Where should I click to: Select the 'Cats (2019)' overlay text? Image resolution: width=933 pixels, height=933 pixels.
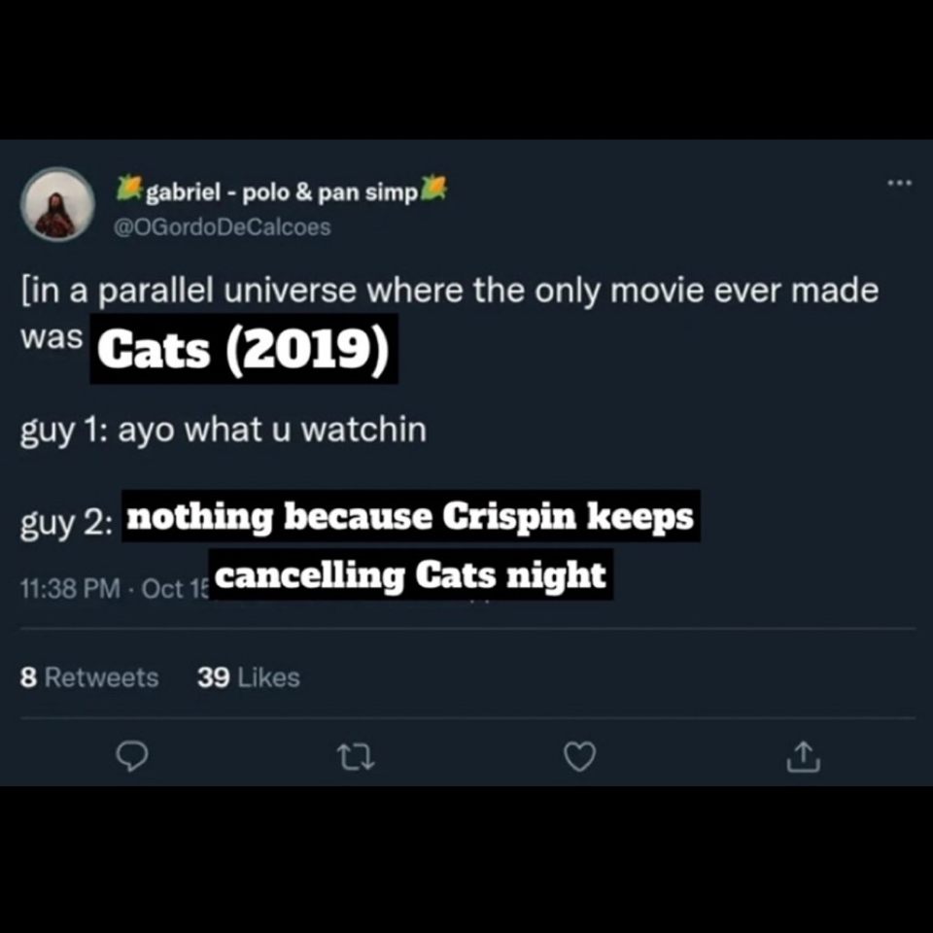[244, 349]
